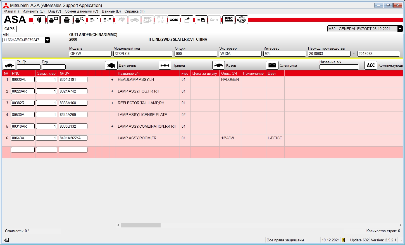Viewport: 405px width, 245px height.
Task: Click the PNC list toolbar icon
Action: click(228, 20)
